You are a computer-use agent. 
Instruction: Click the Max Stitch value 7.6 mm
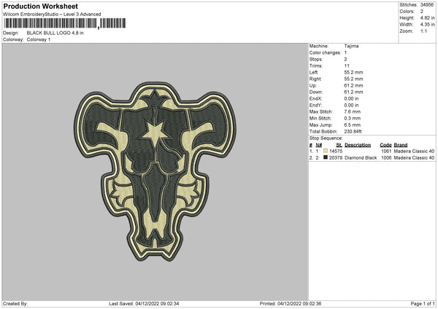(x=353, y=112)
